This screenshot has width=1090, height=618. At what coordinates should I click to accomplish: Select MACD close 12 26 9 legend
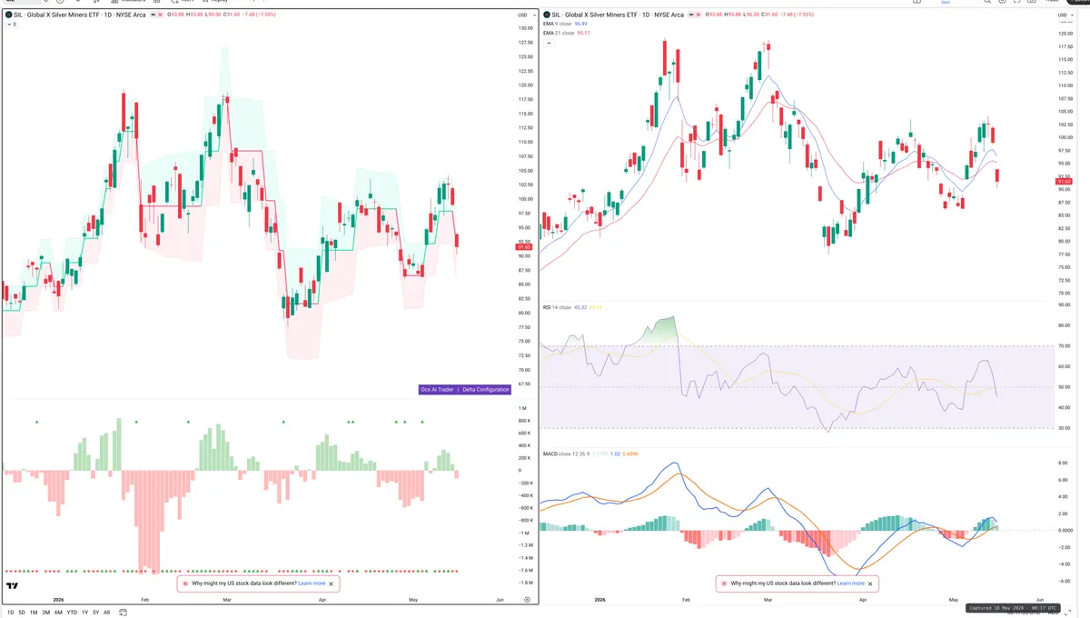pyautogui.click(x=589, y=453)
